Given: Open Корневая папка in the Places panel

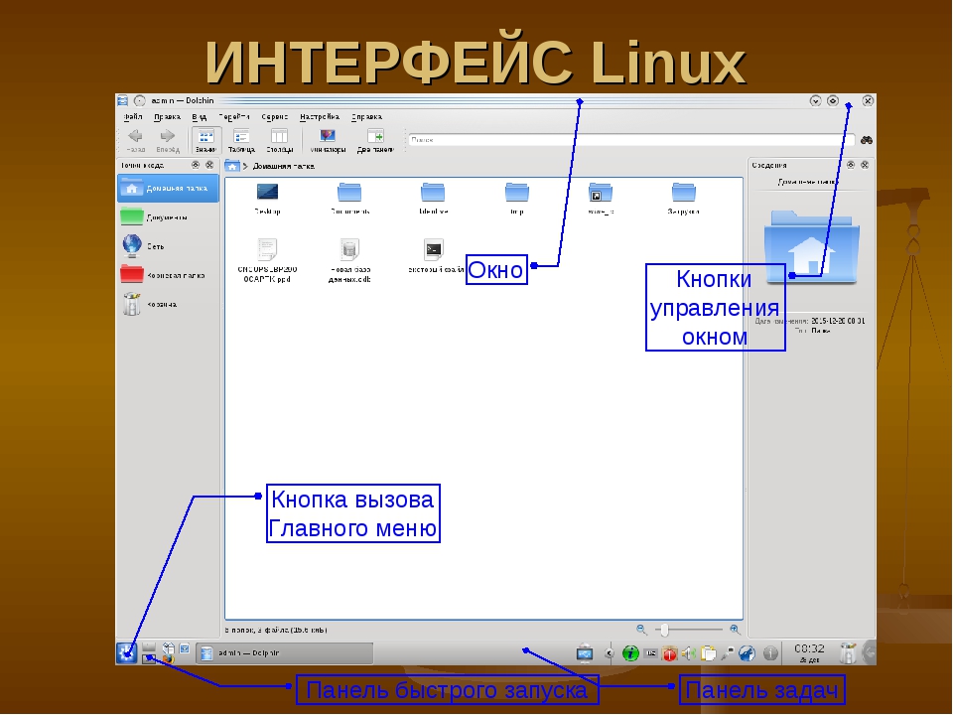Looking at the screenshot, I should click(x=168, y=275).
